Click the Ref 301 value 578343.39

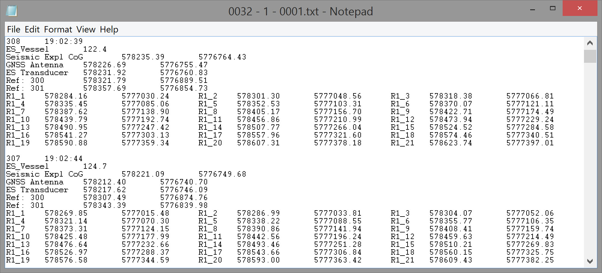105,205
